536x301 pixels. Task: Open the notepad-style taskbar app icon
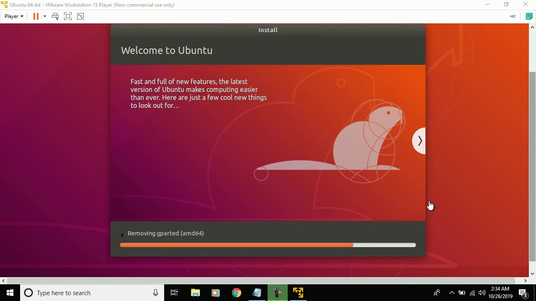[257, 293]
